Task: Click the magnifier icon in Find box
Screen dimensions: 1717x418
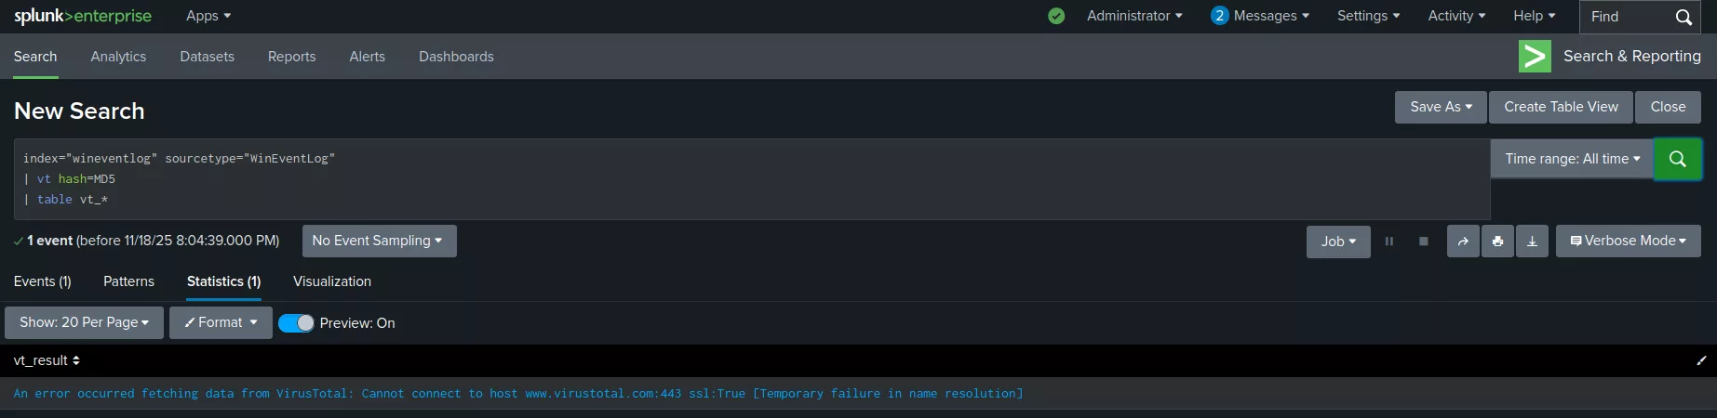Action: [x=1683, y=17]
